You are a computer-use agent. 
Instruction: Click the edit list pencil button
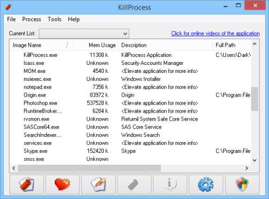tap(98, 185)
